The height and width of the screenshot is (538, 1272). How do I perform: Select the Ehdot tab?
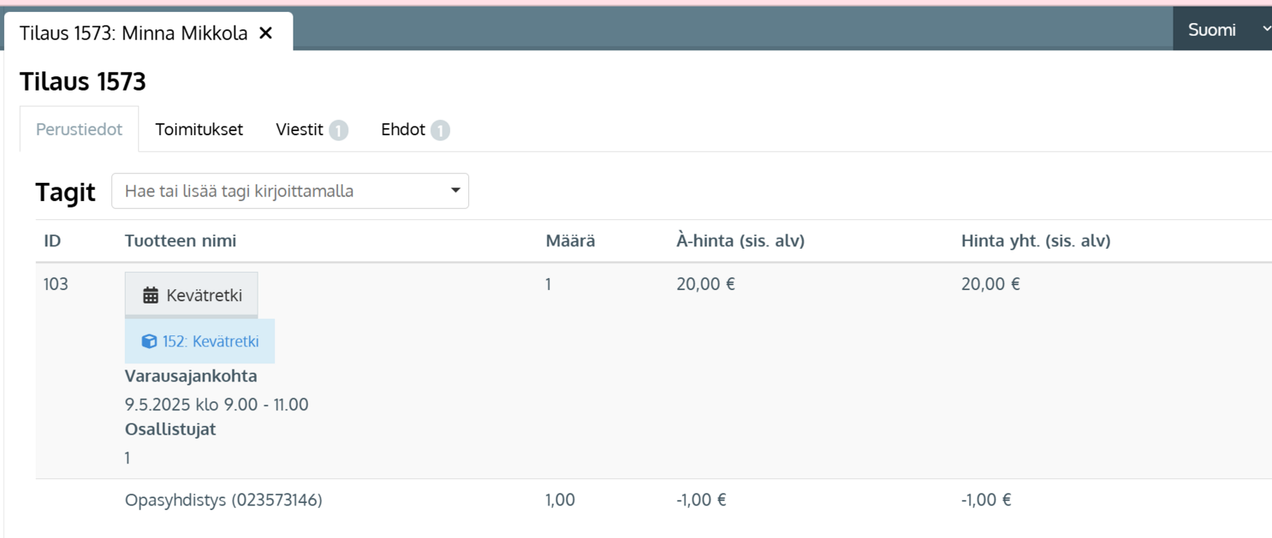coord(403,130)
